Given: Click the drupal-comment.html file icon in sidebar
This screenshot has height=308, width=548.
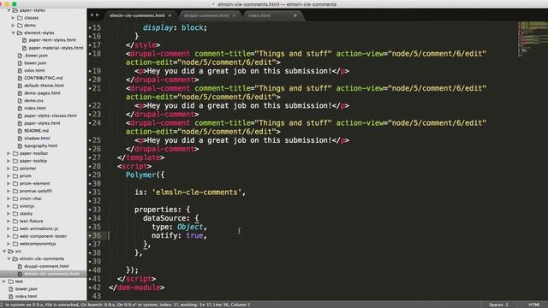Looking at the screenshot, I should point(20,266).
